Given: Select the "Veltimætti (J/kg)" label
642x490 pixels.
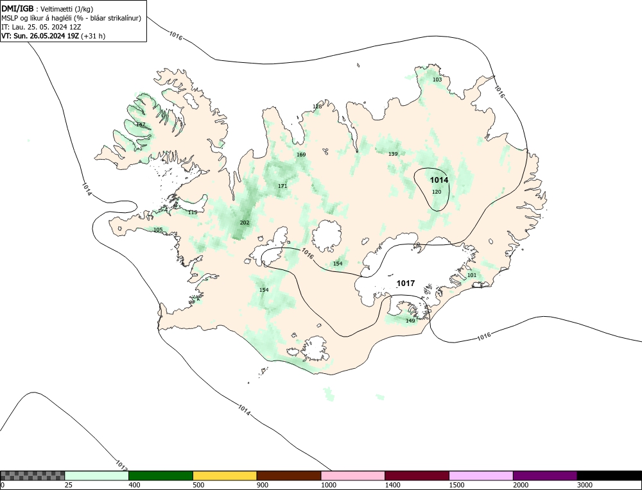Looking at the screenshot, I should click(x=67, y=10).
